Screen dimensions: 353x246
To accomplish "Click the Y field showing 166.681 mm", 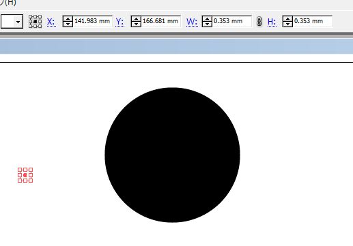I will tap(160, 21).
